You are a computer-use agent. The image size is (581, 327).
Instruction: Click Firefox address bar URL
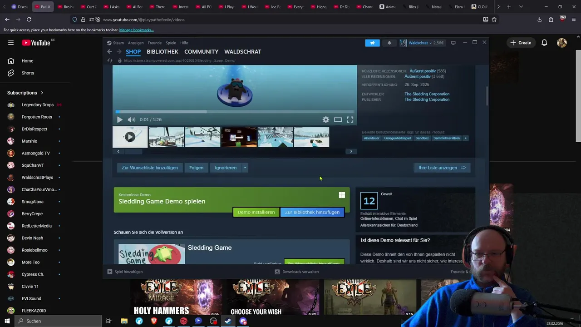tap(144, 20)
